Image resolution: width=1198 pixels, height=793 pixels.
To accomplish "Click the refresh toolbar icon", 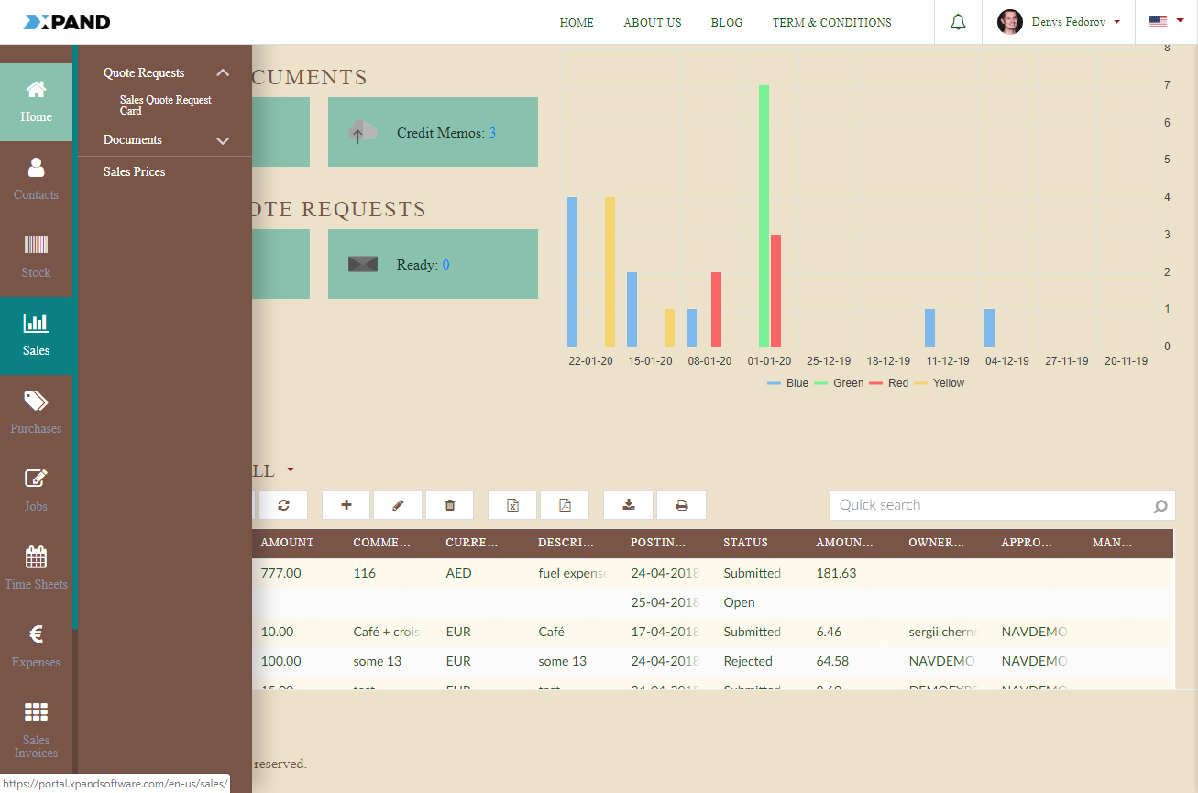I will coord(283,505).
